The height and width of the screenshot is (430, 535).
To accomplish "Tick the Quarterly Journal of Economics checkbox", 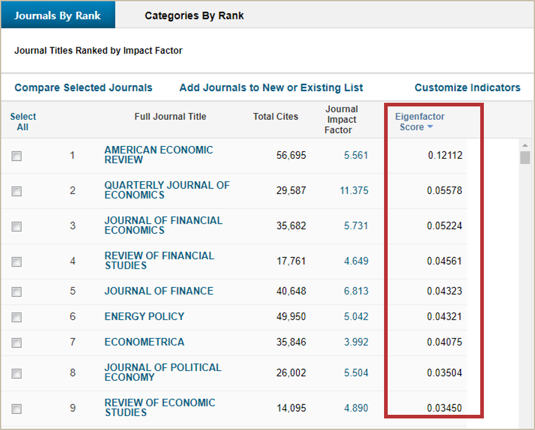I will click(17, 191).
